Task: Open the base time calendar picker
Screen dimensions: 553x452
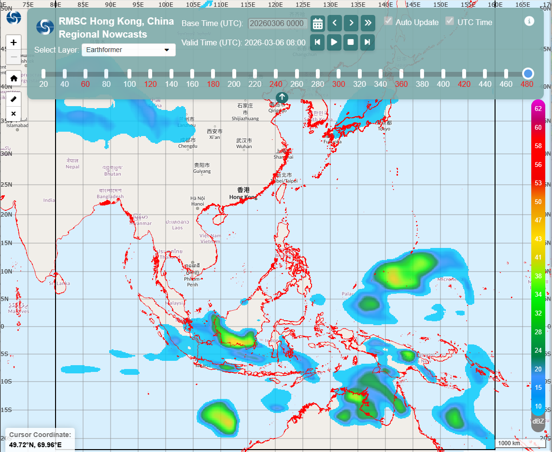Action: click(x=317, y=23)
